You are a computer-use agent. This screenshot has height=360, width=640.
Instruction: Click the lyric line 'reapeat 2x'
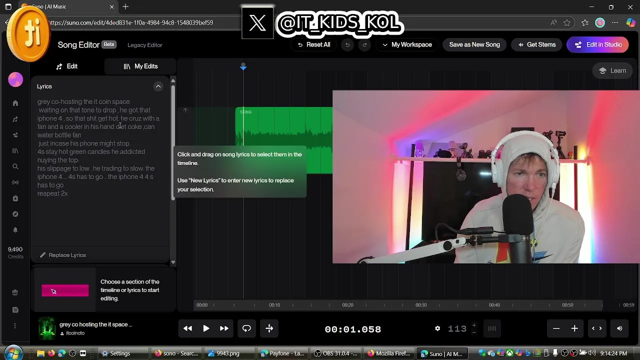pyautogui.click(x=52, y=193)
